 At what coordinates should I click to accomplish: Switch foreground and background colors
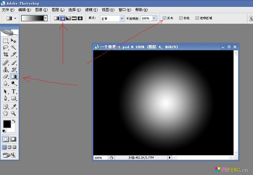(14, 121)
